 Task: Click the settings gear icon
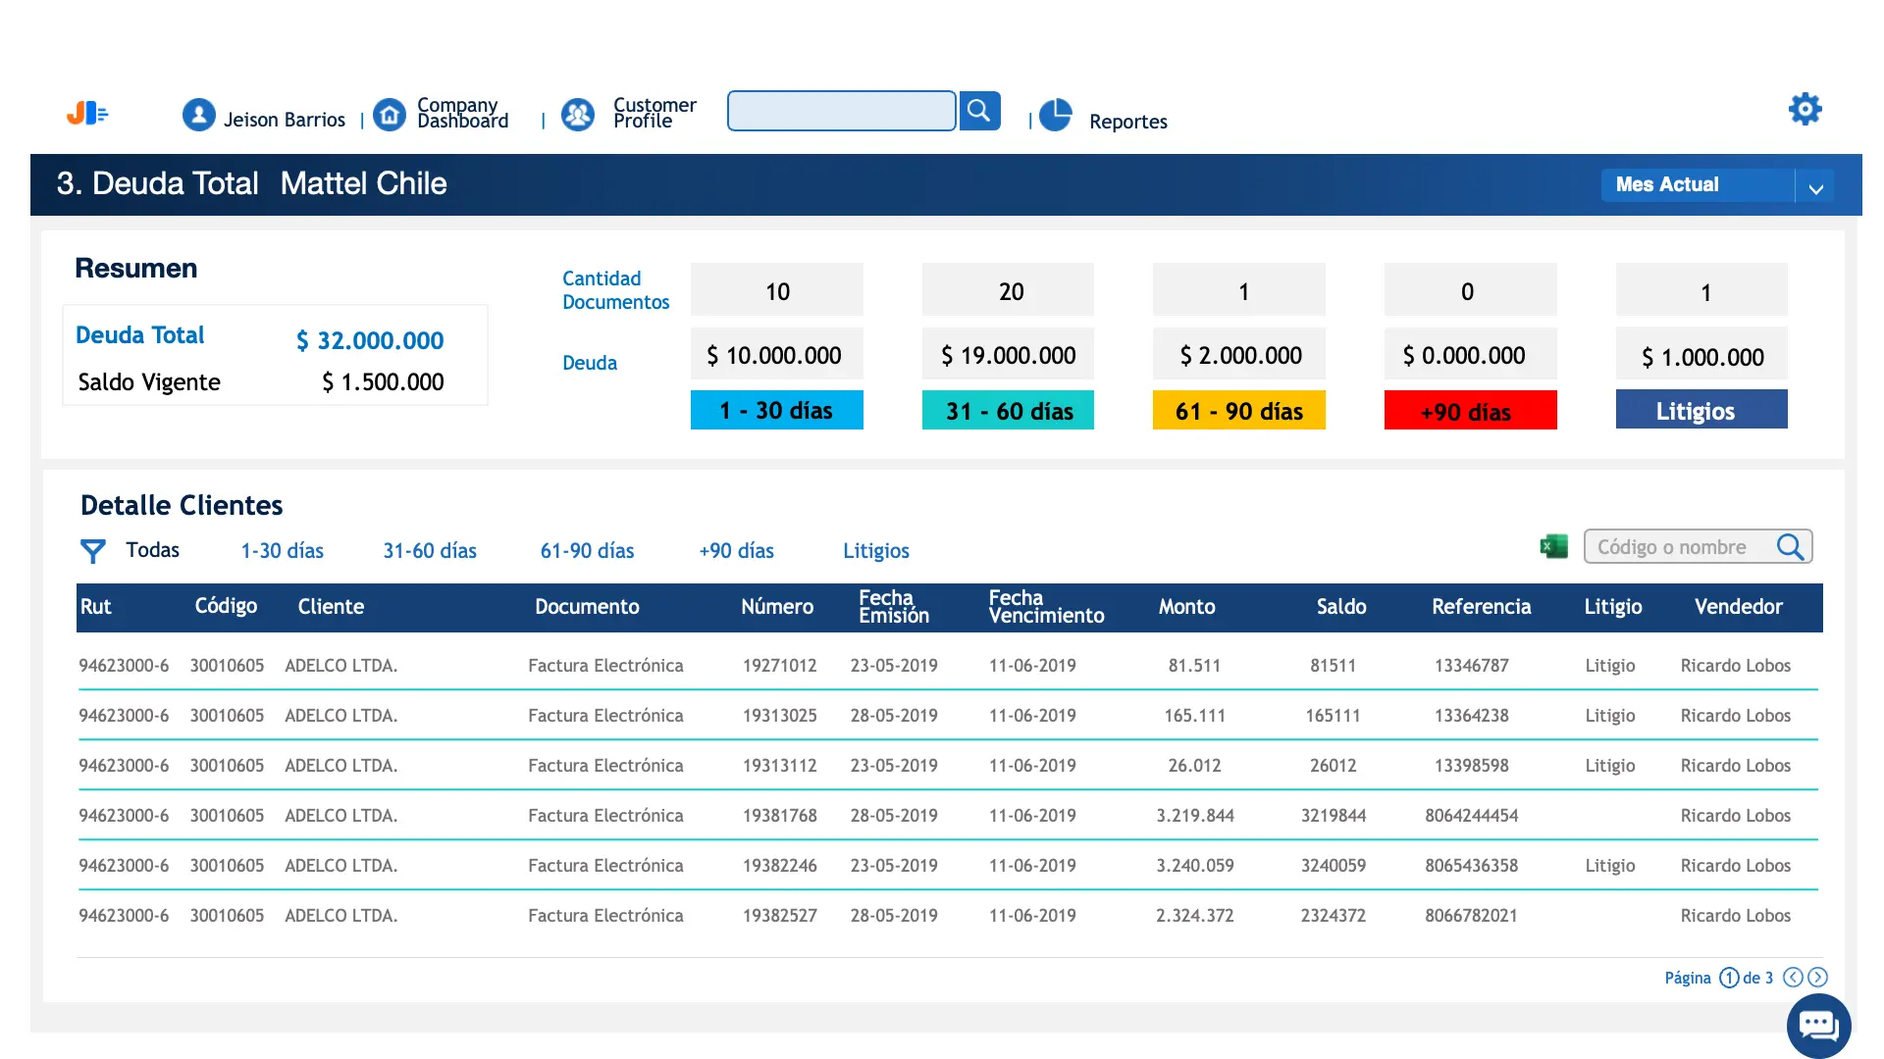(1805, 109)
